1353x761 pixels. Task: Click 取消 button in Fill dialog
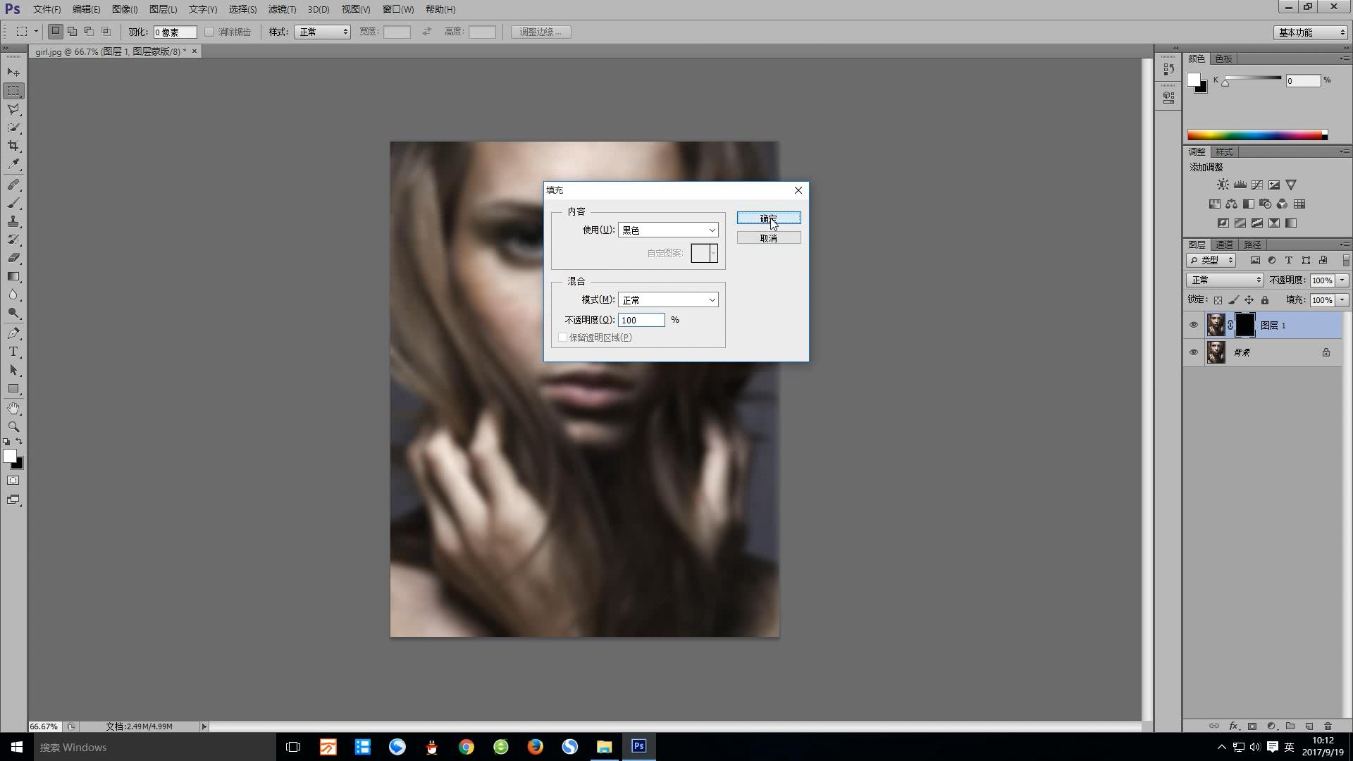pyautogui.click(x=769, y=238)
